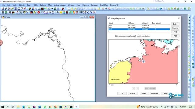Screen dimensions: 195x109
Task: Select highlighted control point row Pt 3
Action: pyautogui.click(x=139, y=29)
